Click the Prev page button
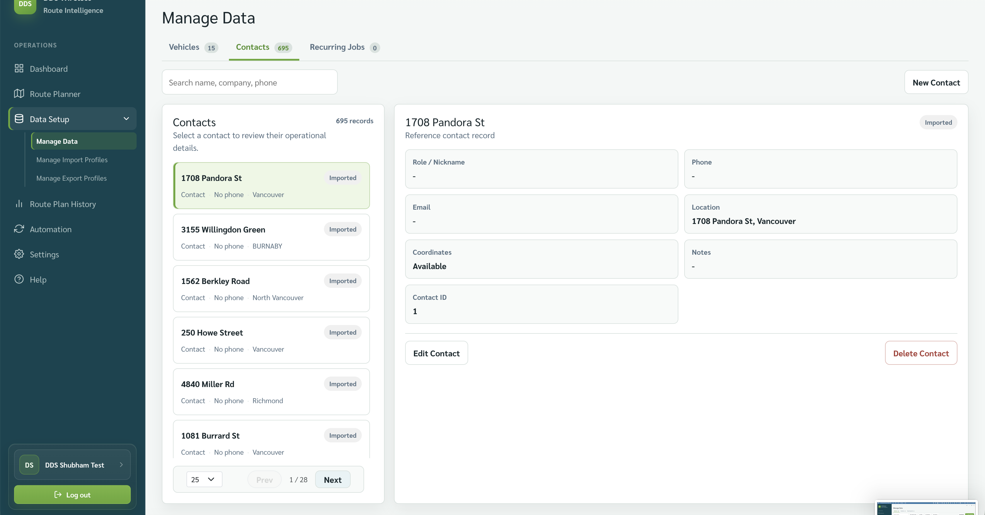 [265, 480]
